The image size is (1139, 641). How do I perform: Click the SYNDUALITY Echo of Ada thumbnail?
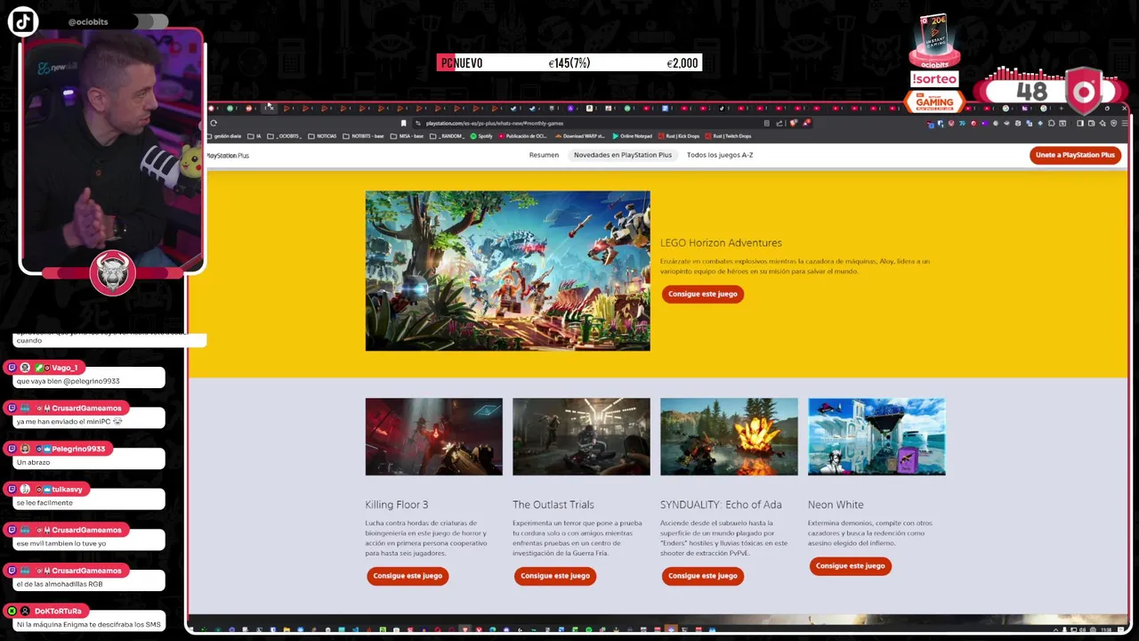click(x=729, y=436)
